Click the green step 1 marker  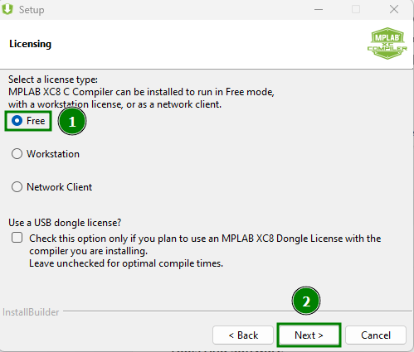pyautogui.click(x=72, y=121)
